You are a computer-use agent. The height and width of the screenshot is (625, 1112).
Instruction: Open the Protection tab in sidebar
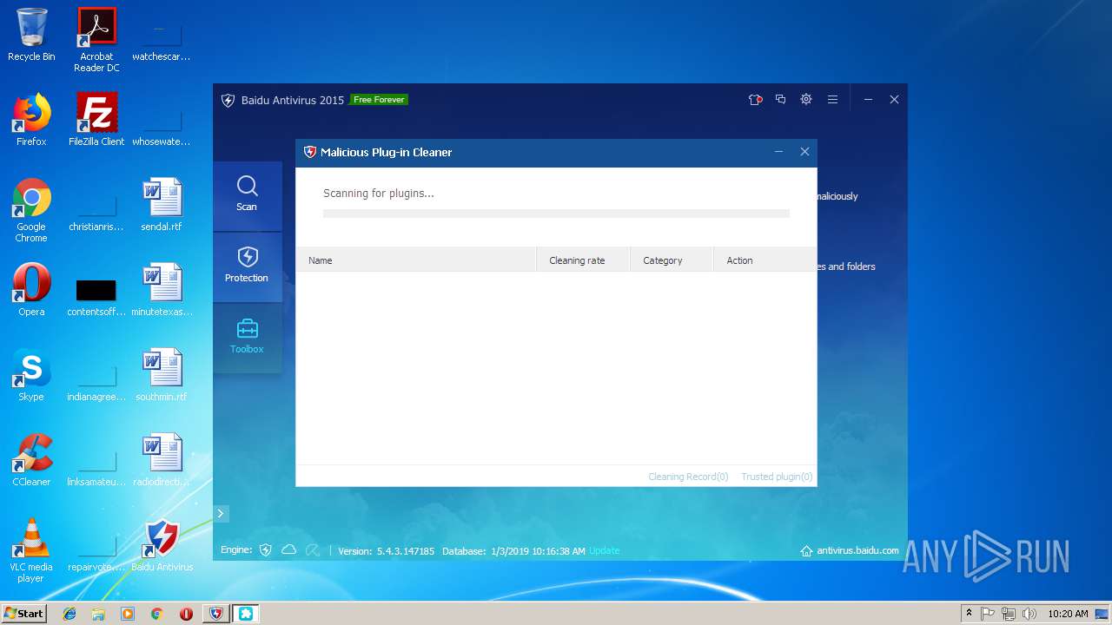pyautogui.click(x=248, y=266)
